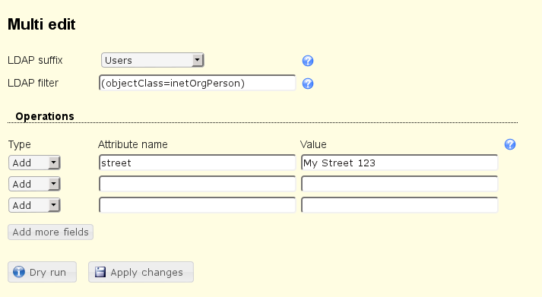Click the Operations section heading
This screenshot has height=297, width=542.
[x=45, y=116]
